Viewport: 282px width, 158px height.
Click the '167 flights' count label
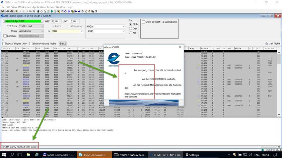[274, 44]
